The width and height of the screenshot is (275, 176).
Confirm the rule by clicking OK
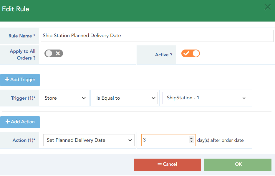[x=237, y=164]
